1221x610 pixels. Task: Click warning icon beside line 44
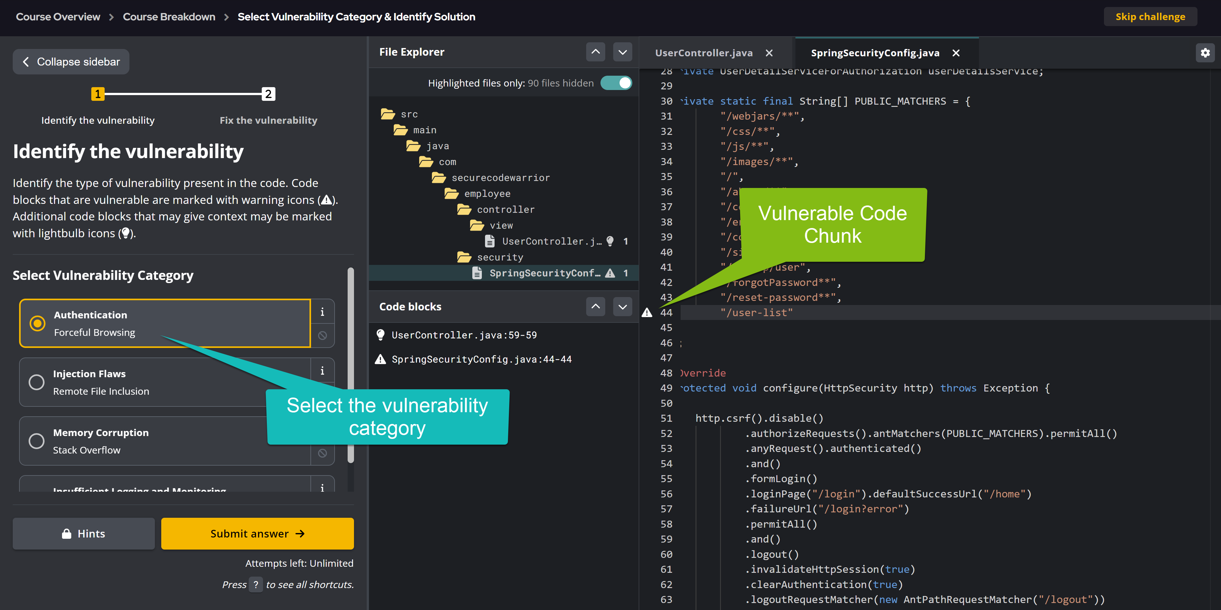pos(647,312)
